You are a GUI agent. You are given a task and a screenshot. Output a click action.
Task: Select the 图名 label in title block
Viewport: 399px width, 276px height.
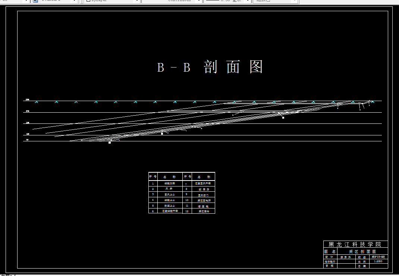[x=330, y=251]
